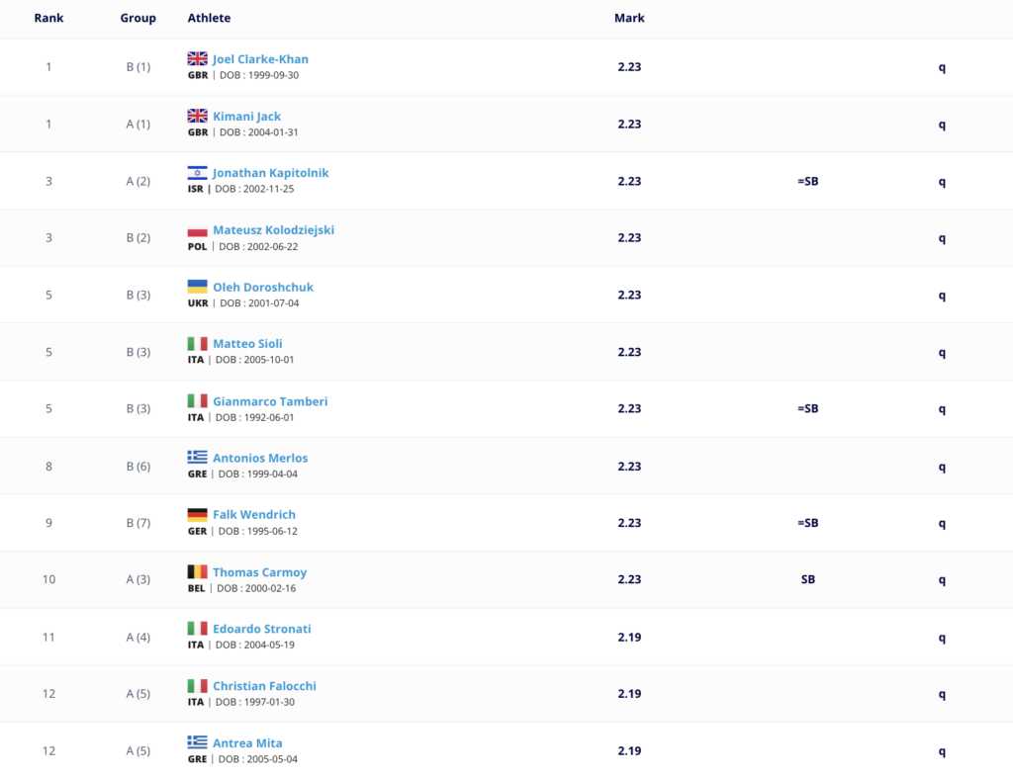Click the British flag beside Joel Clarke-Khan
1013x777 pixels.
(x=197, y=58)
